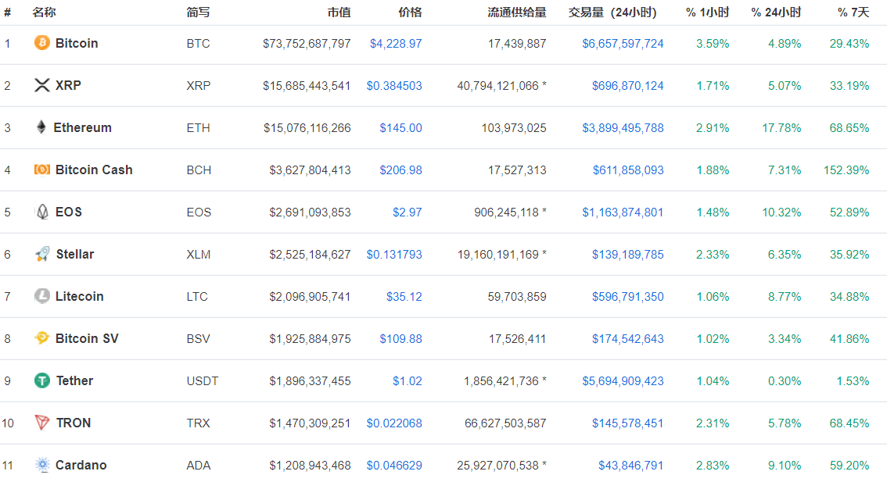The height and width of the screenshot is (482, 887).
Task: Sort by the 流通供给量 column header
Action: click(516, 12)
